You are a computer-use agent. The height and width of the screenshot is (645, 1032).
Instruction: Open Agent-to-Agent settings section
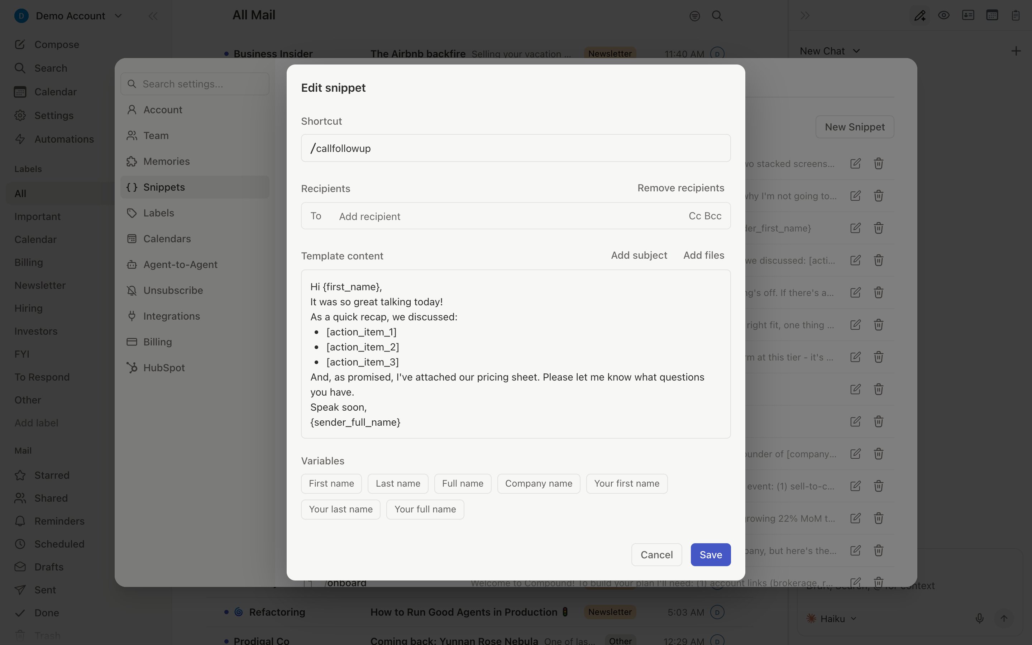click(x=195, y=264)
